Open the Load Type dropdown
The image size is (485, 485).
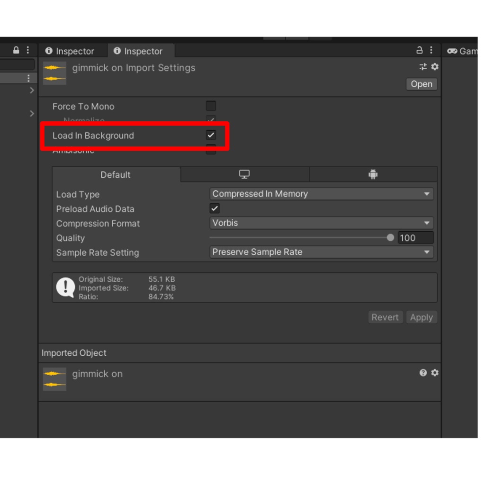(322, 194)
